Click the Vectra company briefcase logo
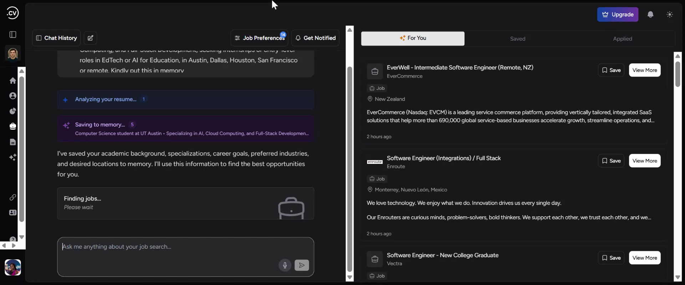The height and width of the screenshot is (285, 685). coord(375,259)
